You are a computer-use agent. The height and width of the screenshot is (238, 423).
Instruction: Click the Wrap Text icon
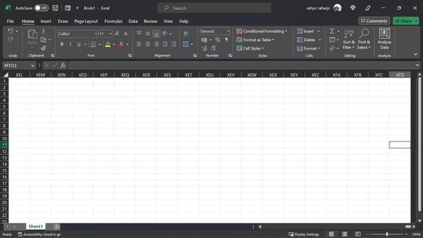coord(186,34)
